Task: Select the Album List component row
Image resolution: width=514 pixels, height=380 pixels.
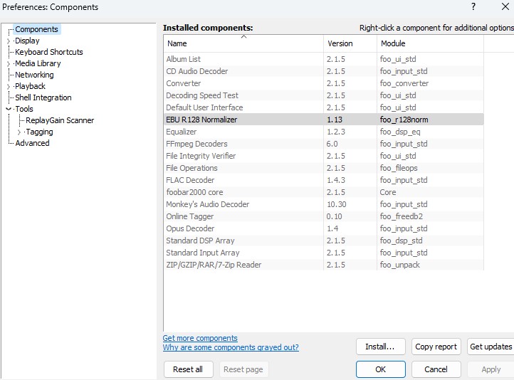Action: pos(323,59)
